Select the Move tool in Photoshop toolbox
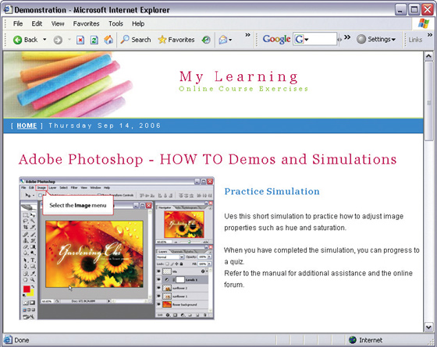Screen dimensions: 437x347 tap(33, 215)
